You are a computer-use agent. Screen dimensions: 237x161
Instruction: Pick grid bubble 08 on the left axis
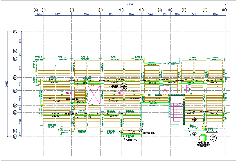point(15,131)
